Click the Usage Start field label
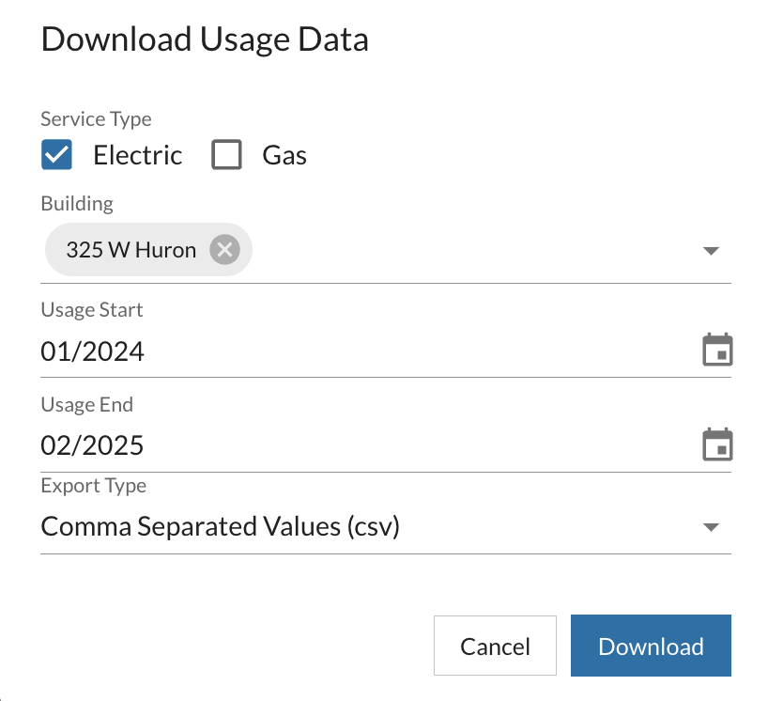This screenshot has width=768, height=701. (92, 309)
